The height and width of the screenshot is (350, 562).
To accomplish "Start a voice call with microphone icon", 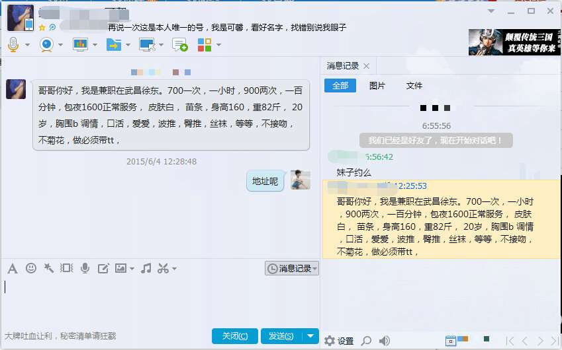I will (x=13, y=45).
